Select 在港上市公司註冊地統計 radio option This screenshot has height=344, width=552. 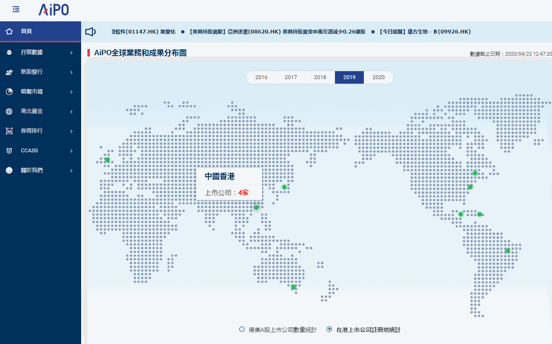(x=330, y=329)
